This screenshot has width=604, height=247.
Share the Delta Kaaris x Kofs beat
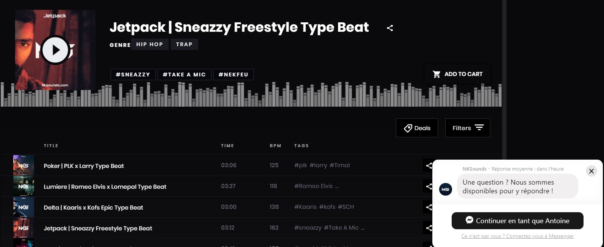click(429, 207)
